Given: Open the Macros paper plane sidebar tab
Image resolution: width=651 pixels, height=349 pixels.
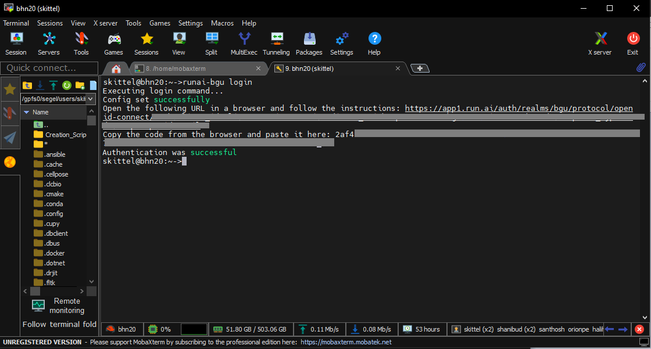Looking at the screenshot, I should pyautogui.click(x=9, y=138).
